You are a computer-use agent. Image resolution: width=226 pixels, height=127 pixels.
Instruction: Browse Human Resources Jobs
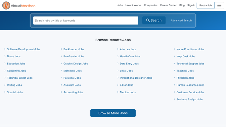[x=190, y=85]
